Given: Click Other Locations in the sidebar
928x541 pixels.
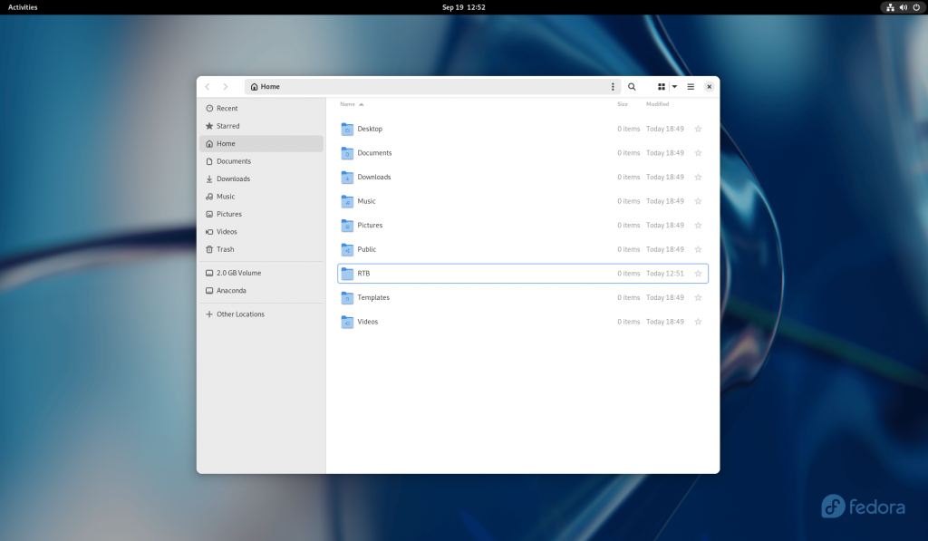Looking at the screenshot, I should click(240, 313).
